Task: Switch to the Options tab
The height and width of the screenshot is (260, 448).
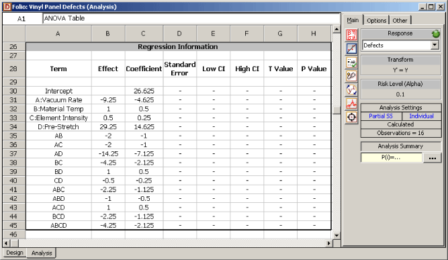Action: tap(376, 21)
